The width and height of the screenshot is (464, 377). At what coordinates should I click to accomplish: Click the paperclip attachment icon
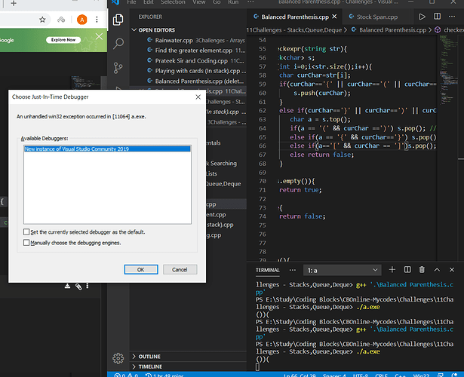click(x=78, y=287)
